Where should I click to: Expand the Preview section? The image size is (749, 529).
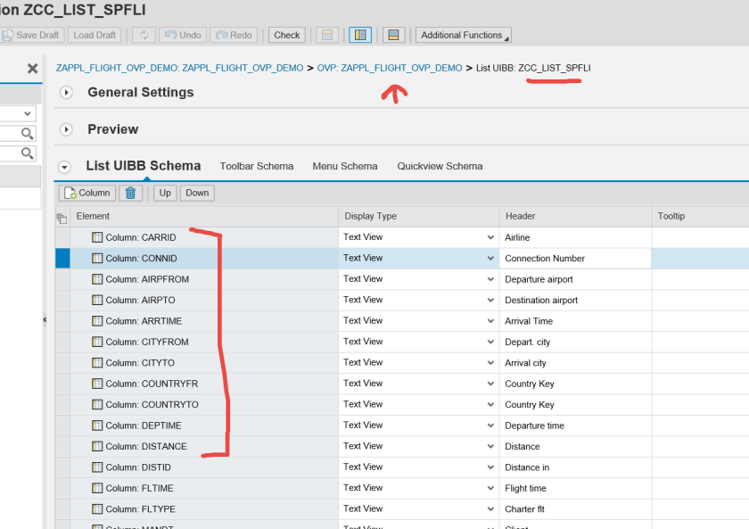(65, 130)
